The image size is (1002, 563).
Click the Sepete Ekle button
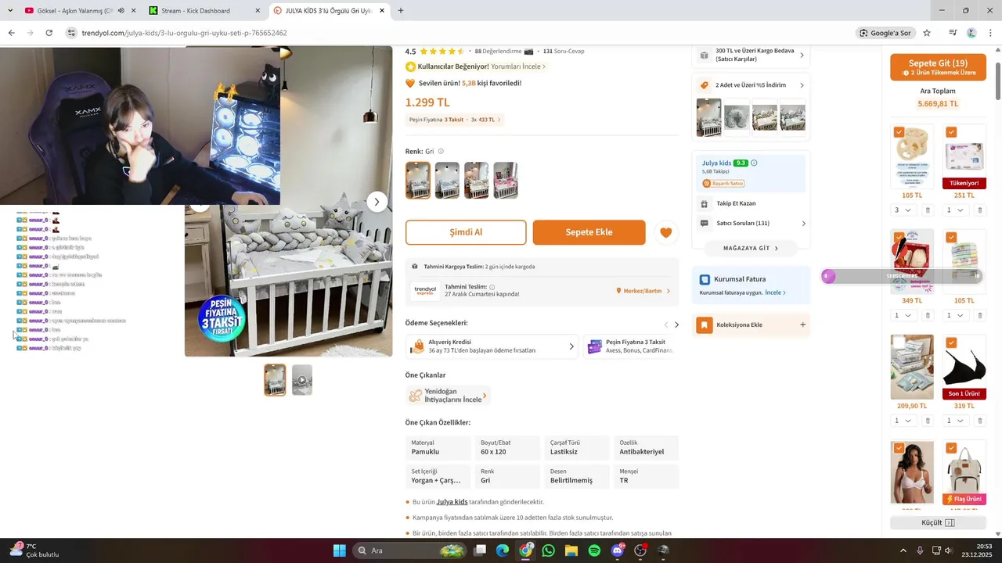click(x=589, y=232)
